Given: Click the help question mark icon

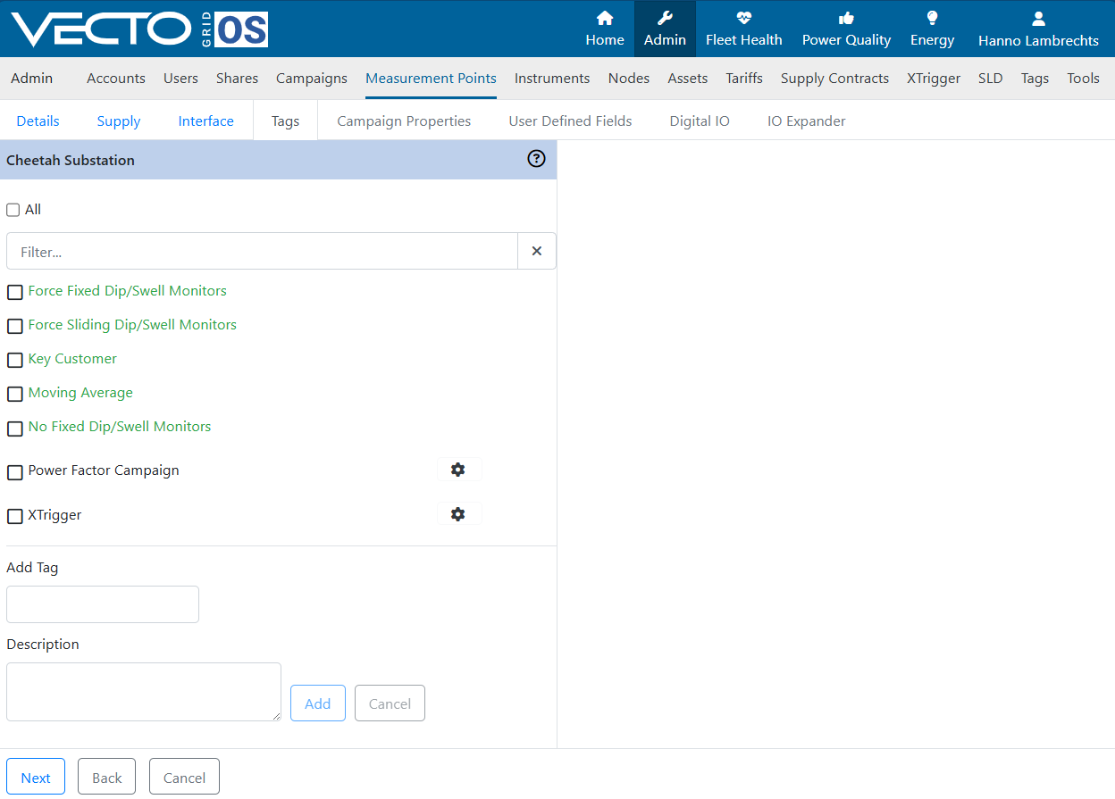Looking at the screenshot, I should tap(536, 159).
